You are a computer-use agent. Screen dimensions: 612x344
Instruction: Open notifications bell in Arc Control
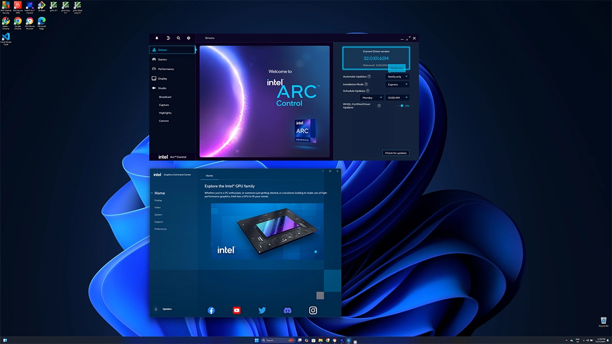(157, 38)
